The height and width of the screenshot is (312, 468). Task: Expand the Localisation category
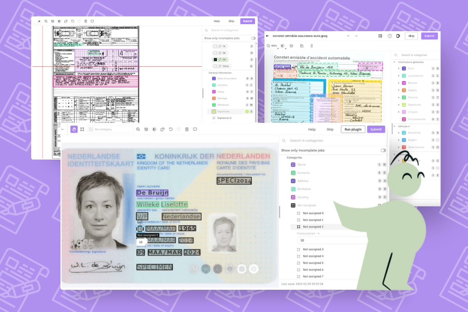(x=399, y=76)
